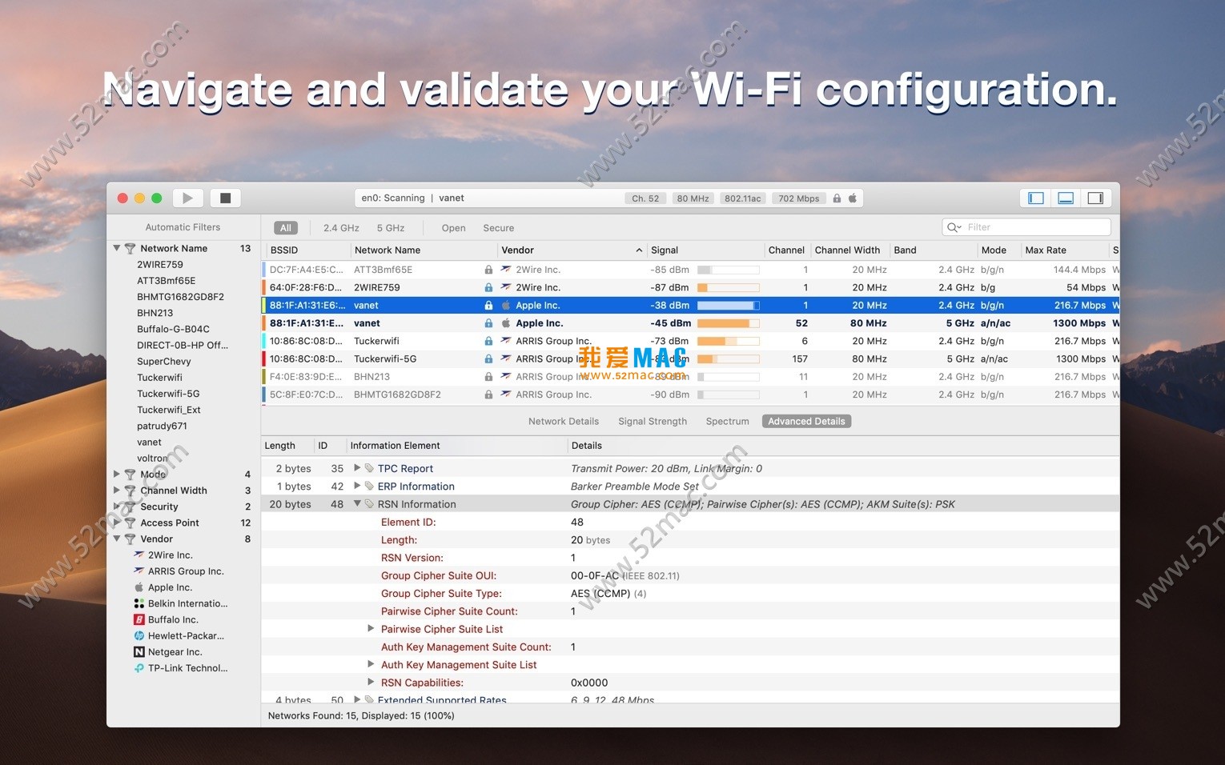Viewport: 1225px width, 765px height.
Task: Toggle the bottom details panel icon
Action: tap(1066, 198)
